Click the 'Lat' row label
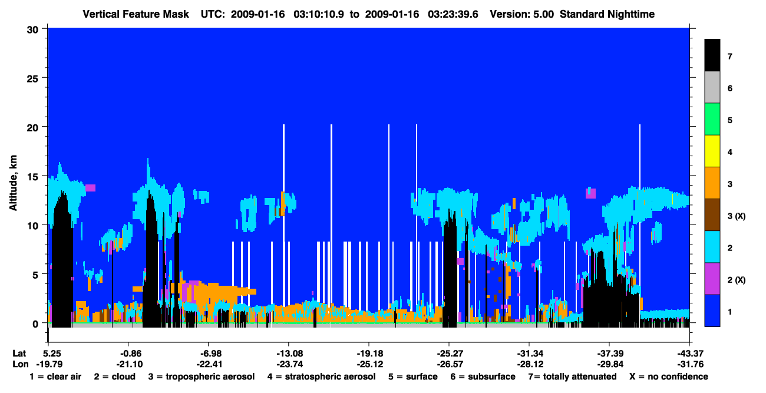The image size is (766, 393). 19,354
